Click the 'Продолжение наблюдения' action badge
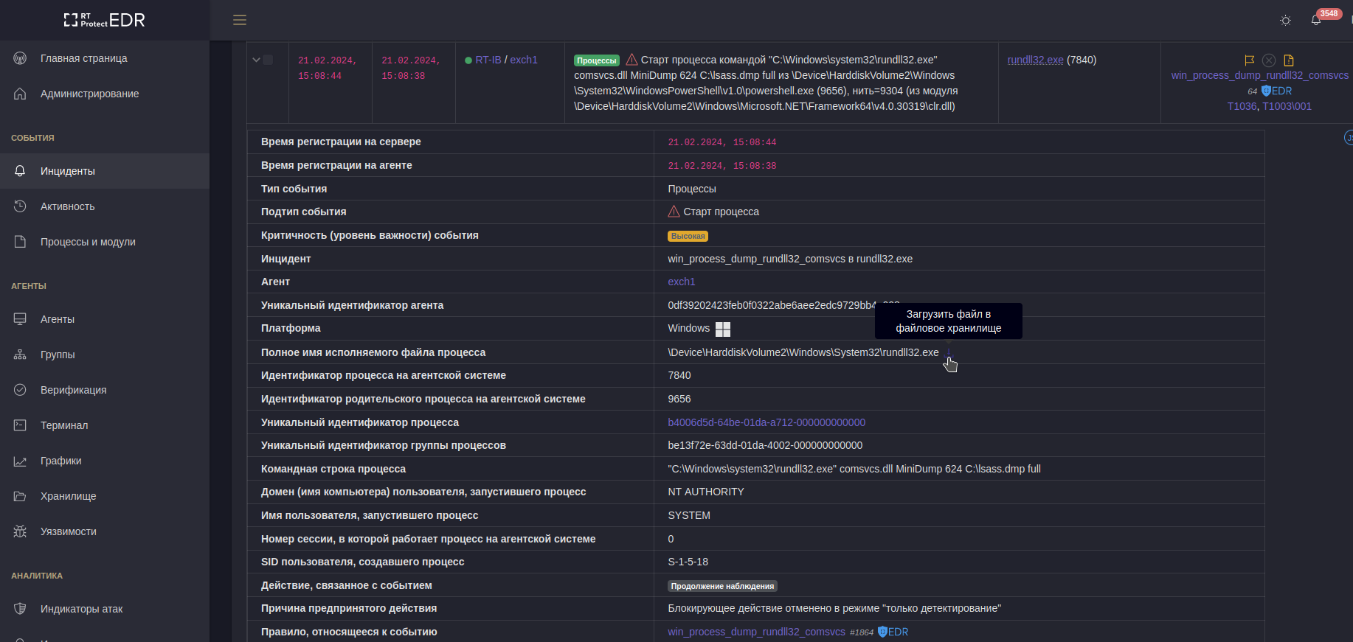The width and height of the screenshot is (1353, 642). tap(723, 586)
